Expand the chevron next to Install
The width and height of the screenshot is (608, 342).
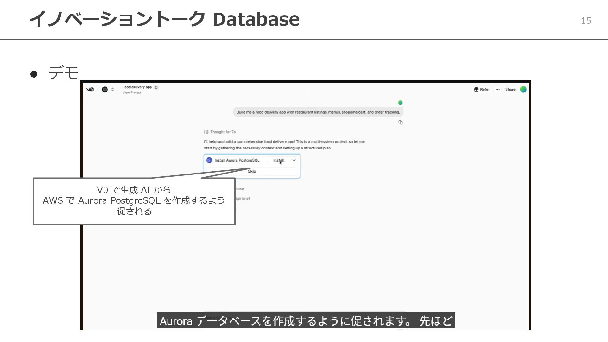(x=294, y=160)
